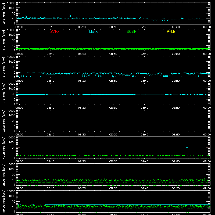The width and height of the screenshot is (215, 215).
Task: Click the 1000 tick label of the 410 MHz plot
Action: 12,35
